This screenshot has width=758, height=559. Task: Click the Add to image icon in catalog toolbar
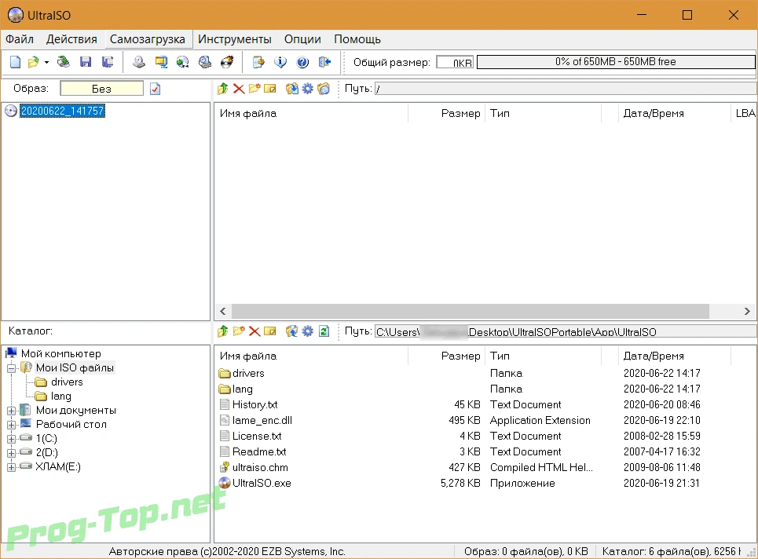click(x=292, y=331)
